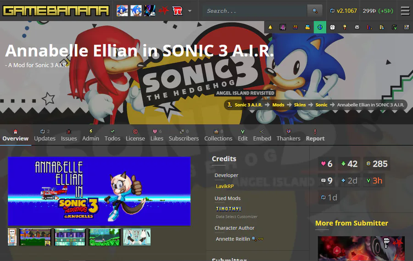Click magnifier icon beside Annette Reitlin
Screen dimensions: 413x261
point(254,239)
